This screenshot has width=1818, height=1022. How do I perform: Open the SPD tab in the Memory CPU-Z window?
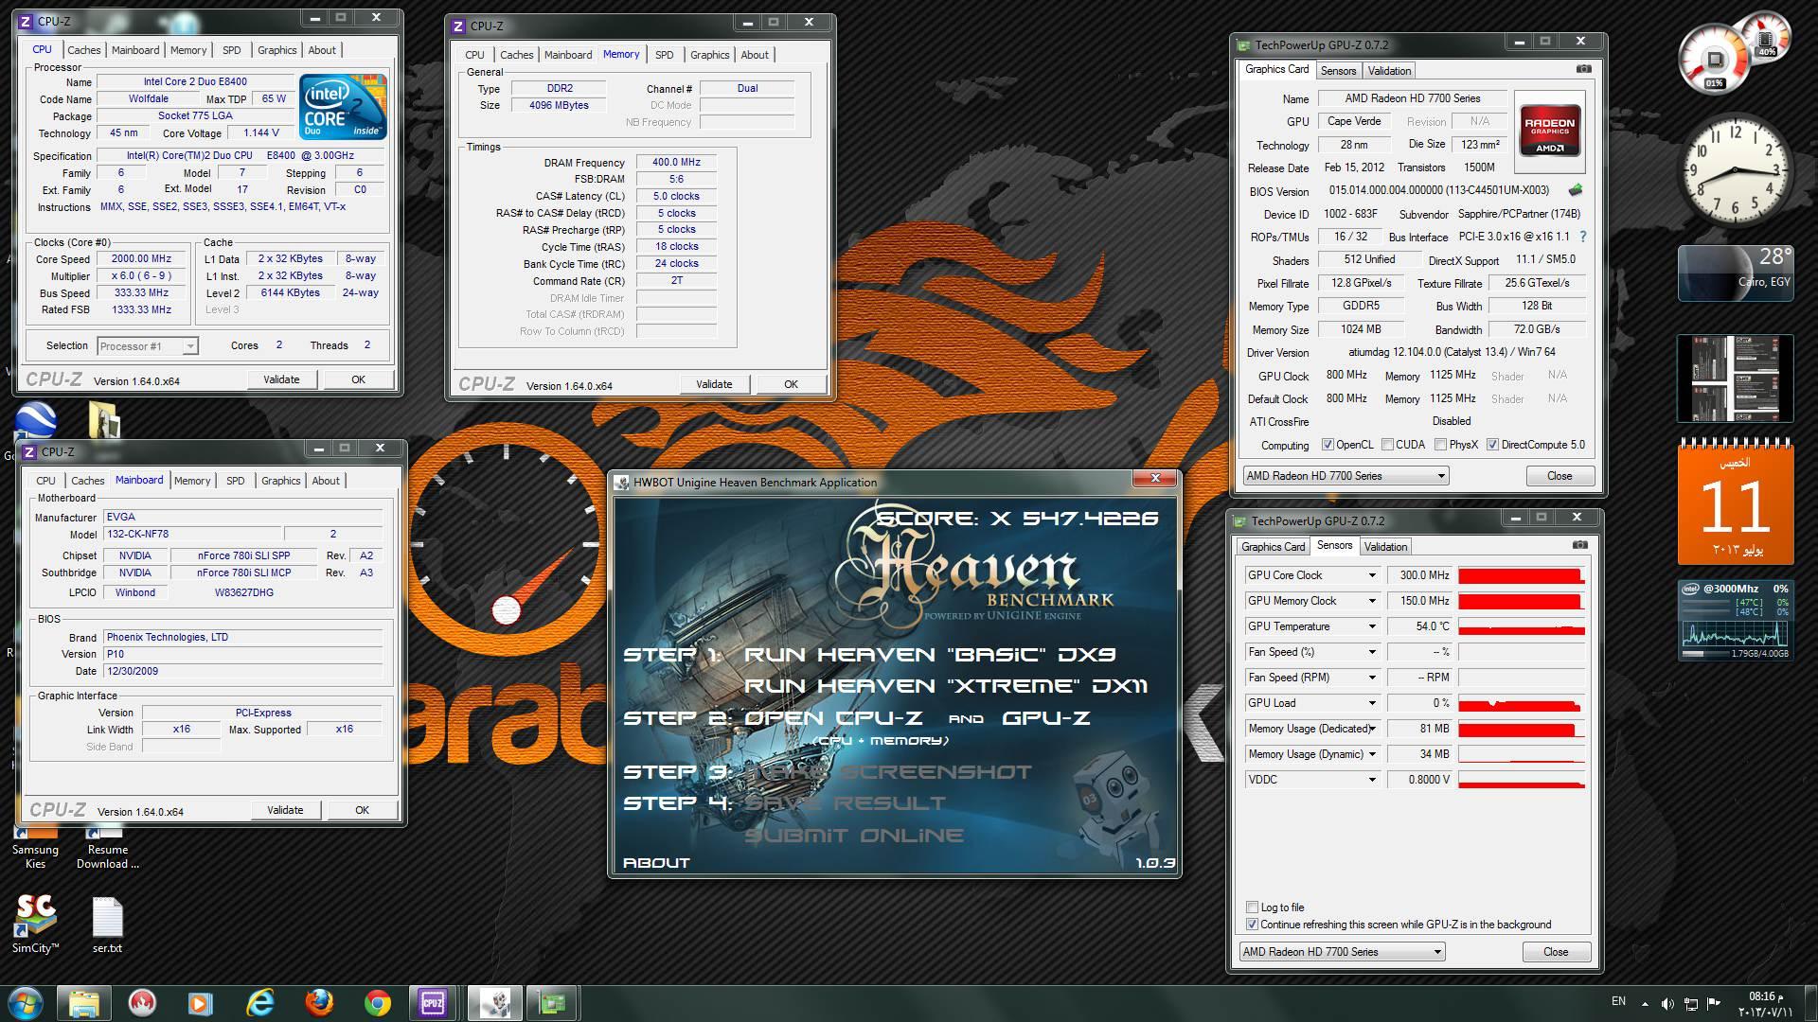(x=665, y=55)
